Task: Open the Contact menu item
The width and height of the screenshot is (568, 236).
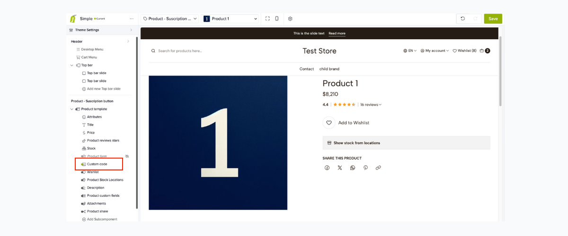Action: [x=307, y=69]
